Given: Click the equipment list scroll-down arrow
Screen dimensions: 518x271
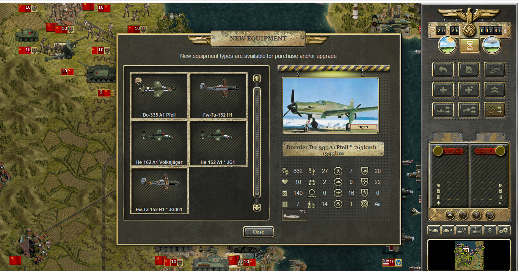Looking at the screenshot, I should (x=257, y=207).
